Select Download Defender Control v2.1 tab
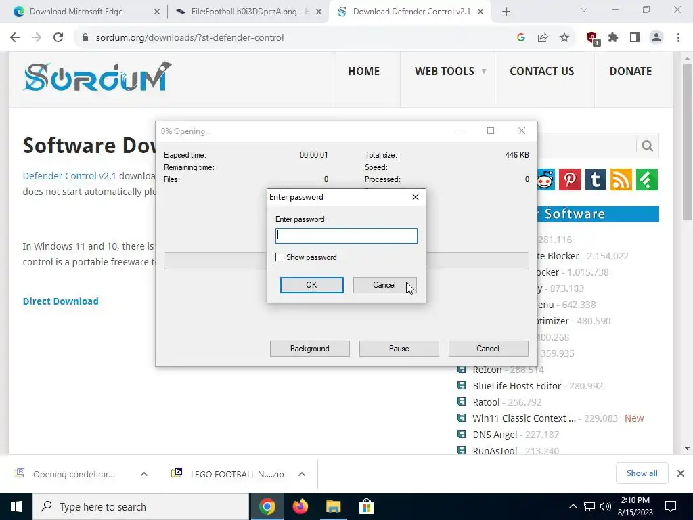The image size is (693, 520). [411, 12]
